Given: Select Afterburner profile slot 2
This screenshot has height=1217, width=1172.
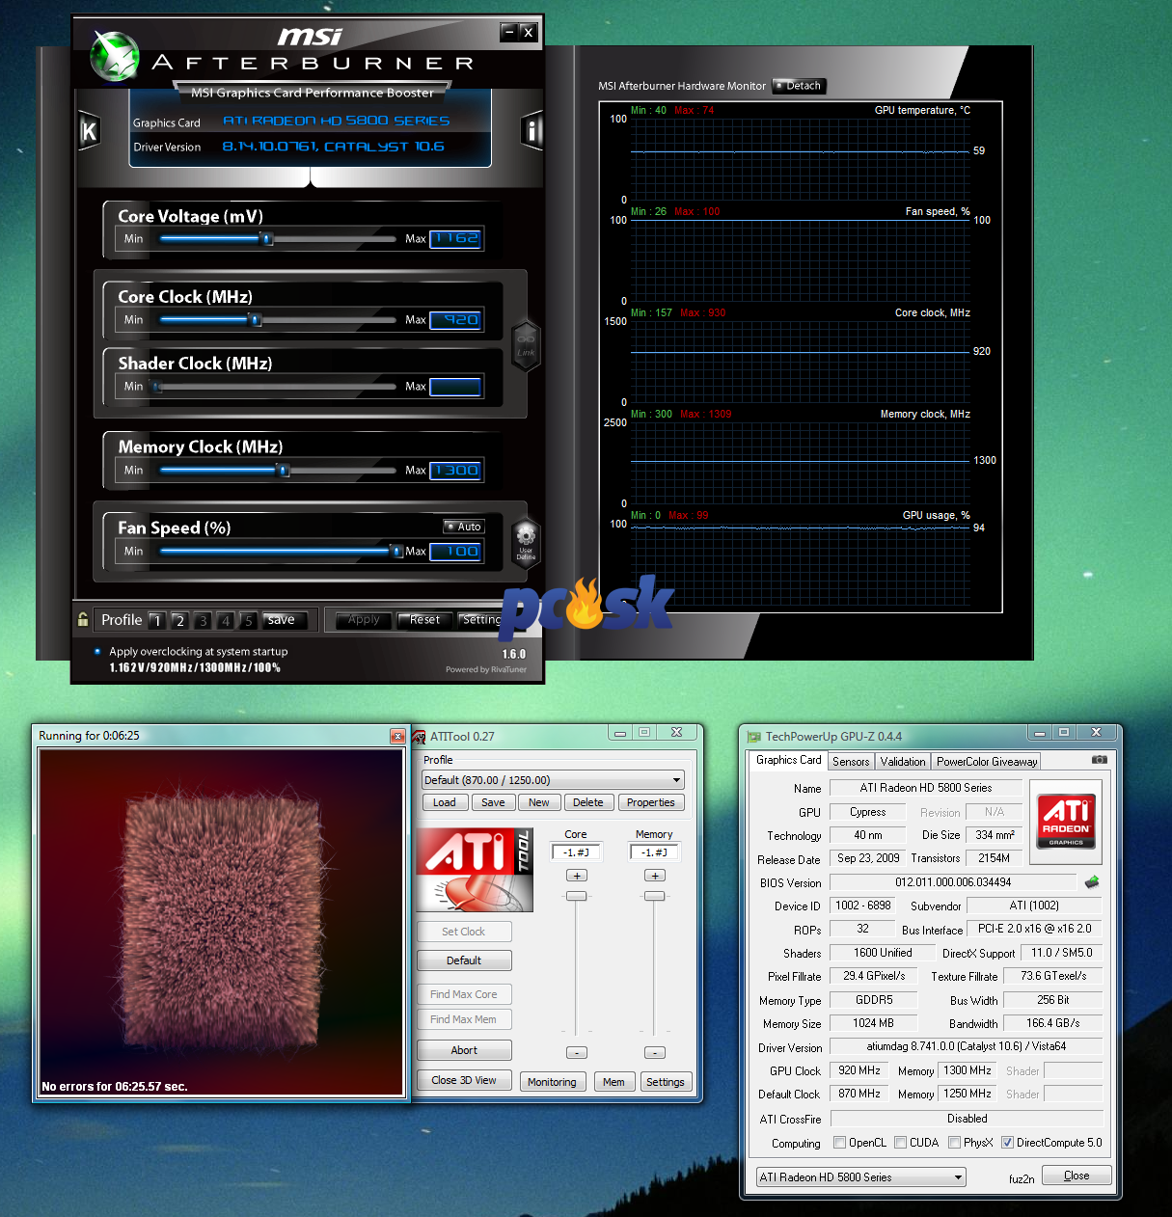Looking at the screenshot, I should (x=179, y=620).
